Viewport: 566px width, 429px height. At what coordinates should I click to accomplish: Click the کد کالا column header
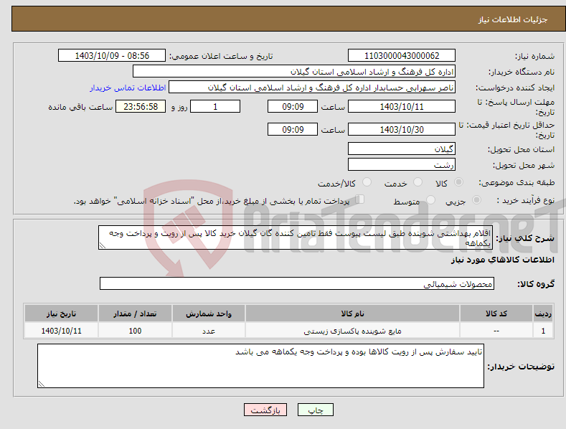[x=496, y=313]
